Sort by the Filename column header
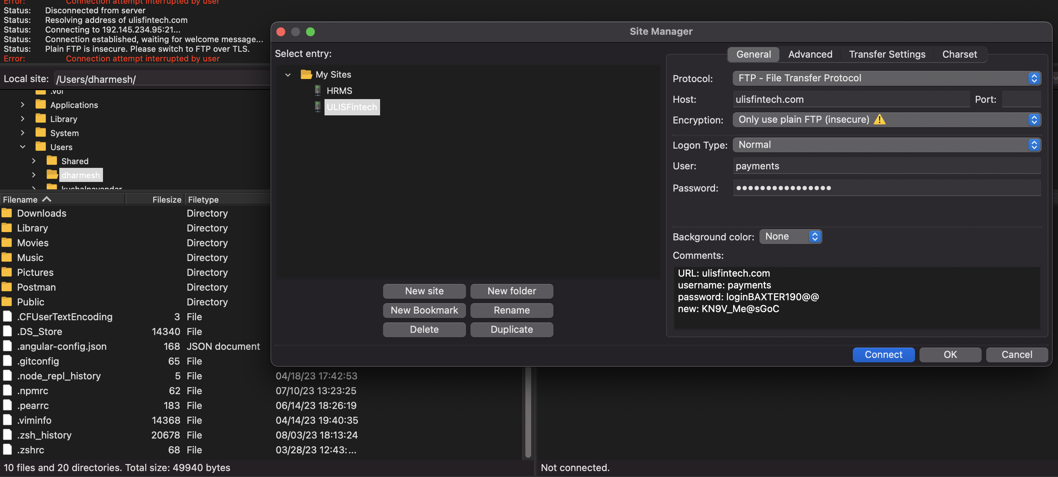The image size is (1058, 477). pyautogui.click(x=63, y=199)
